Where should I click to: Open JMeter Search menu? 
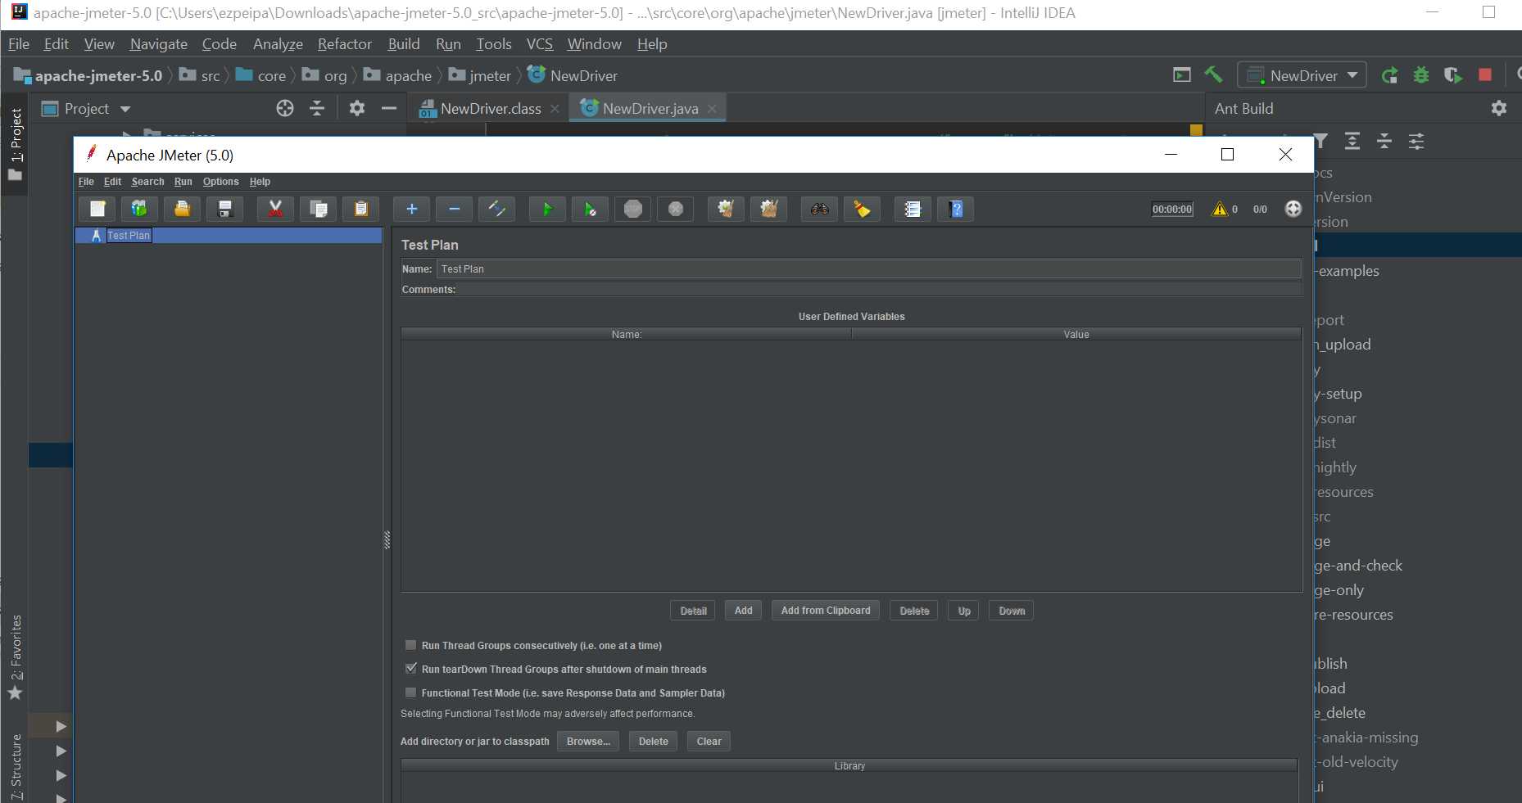pyautogui.click(x=147, y=182)
